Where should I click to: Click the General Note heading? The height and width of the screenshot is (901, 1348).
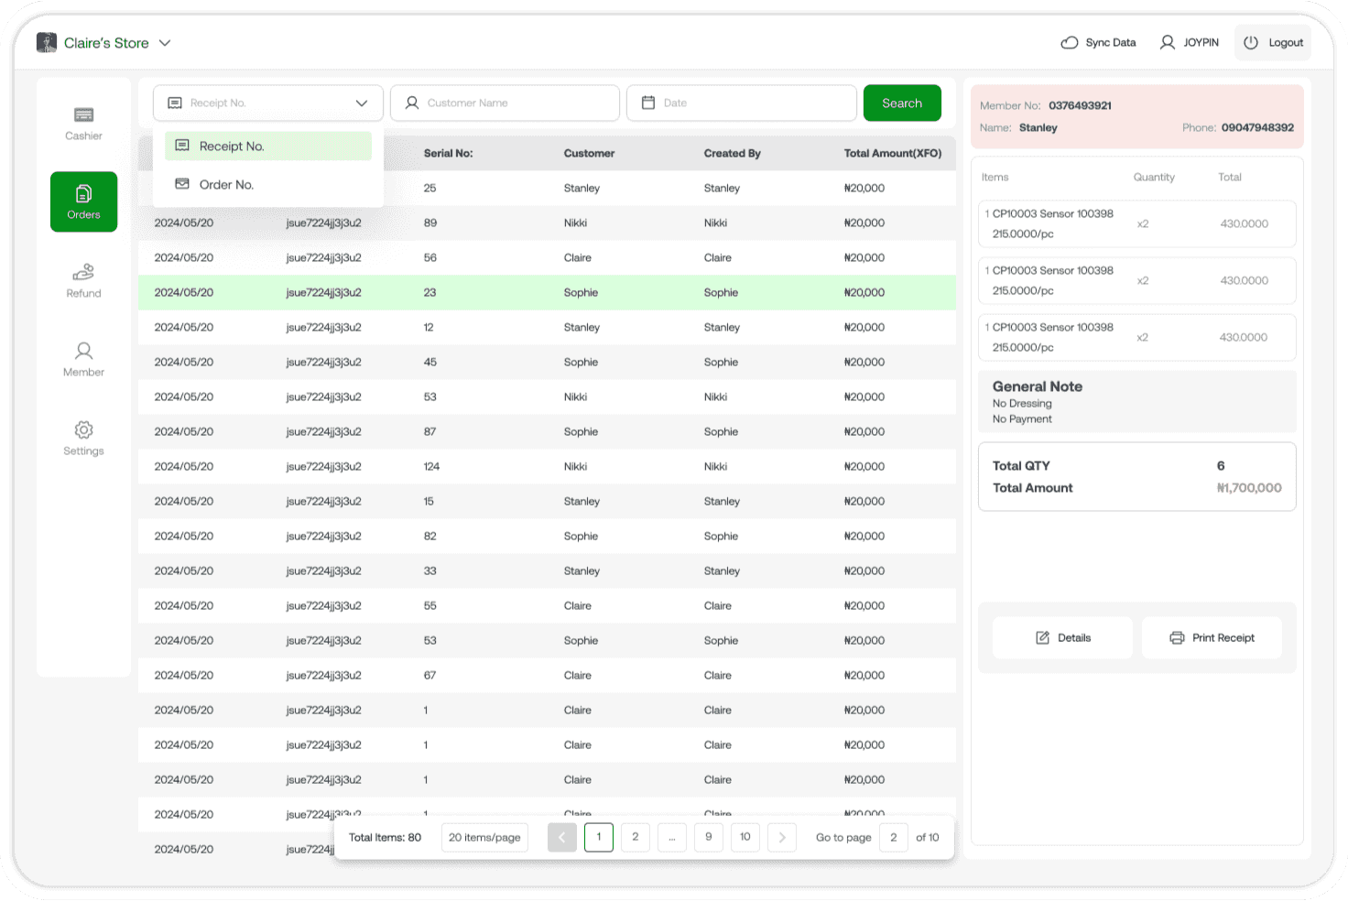1038,386
